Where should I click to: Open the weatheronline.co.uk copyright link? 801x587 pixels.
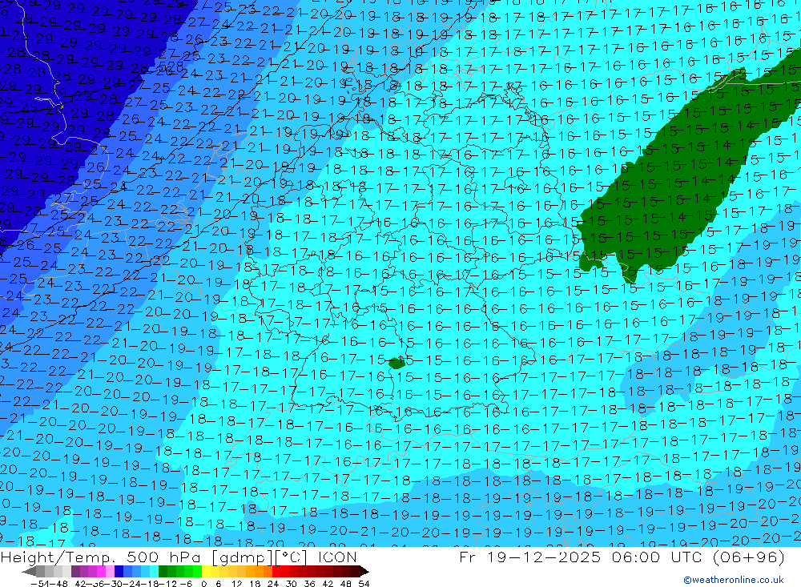[x=733, y=580]
